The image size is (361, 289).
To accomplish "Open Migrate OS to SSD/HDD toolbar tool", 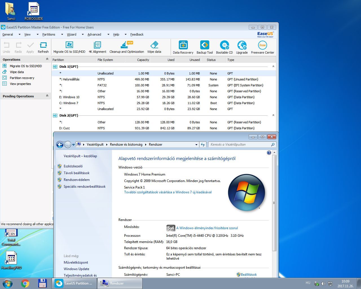I will tap(69, 47).
